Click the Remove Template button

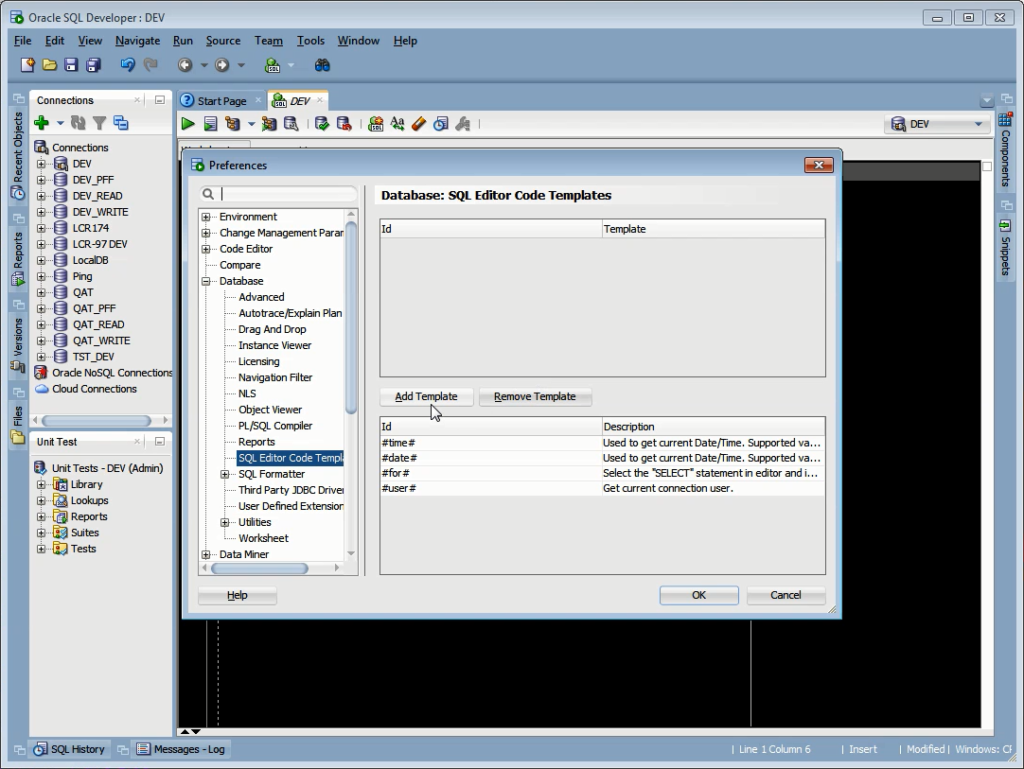(x=535, y=396)
